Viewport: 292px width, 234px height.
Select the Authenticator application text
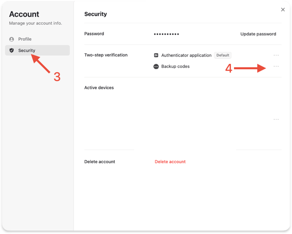[186, 55]
